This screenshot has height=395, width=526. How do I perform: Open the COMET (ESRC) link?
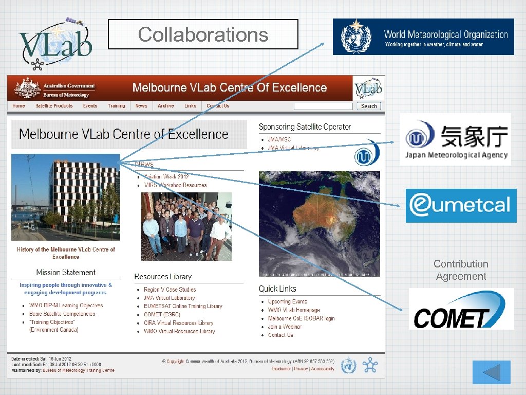(162, 314)
